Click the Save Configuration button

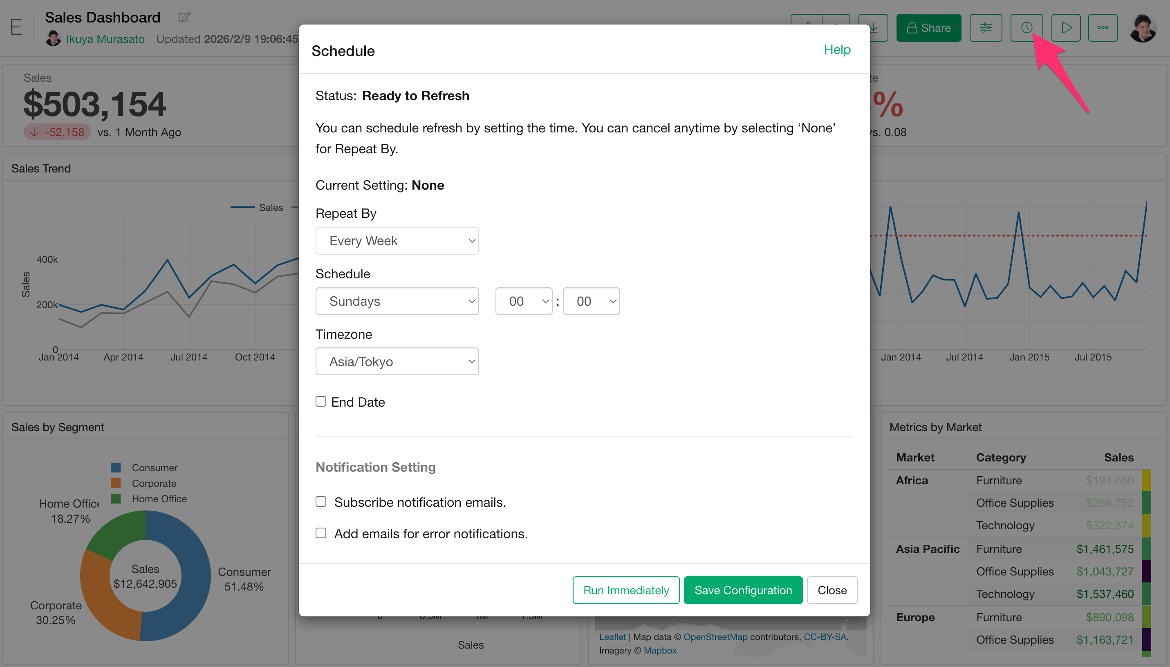(742, 590)
